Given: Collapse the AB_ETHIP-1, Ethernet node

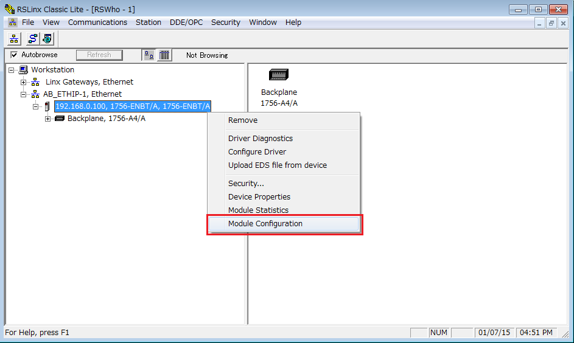Looking at the screenshot, I should click(x=24, y=94).
